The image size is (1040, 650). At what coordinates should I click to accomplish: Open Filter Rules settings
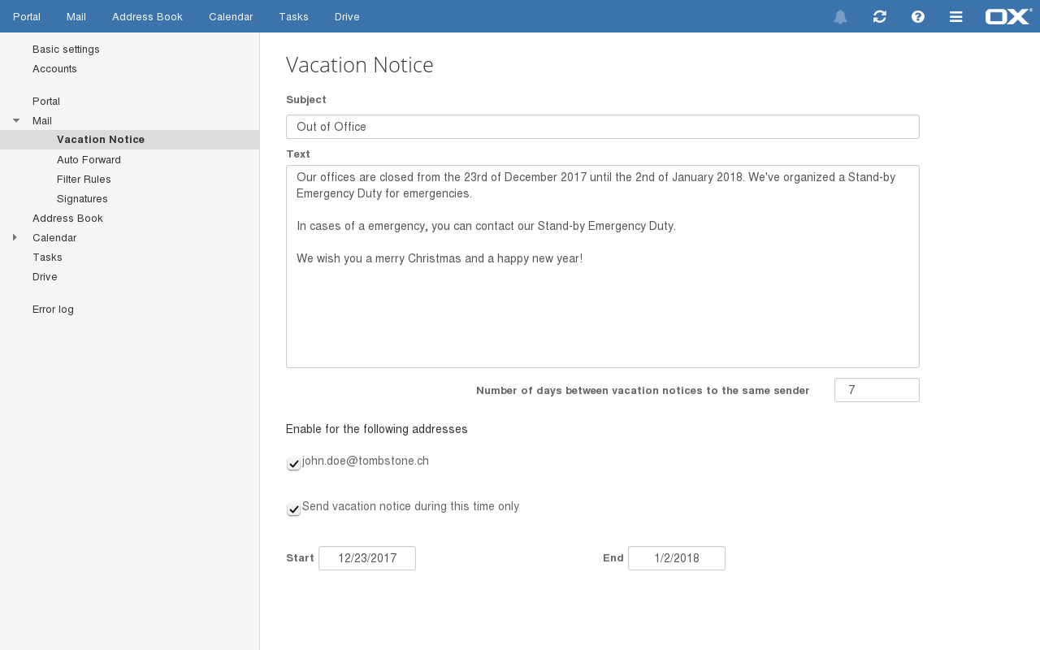[84, 180]
